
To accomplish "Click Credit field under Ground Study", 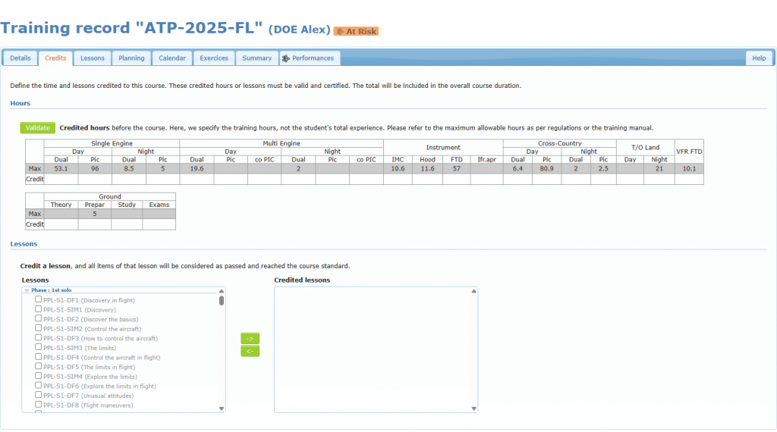I will [127, 224].
